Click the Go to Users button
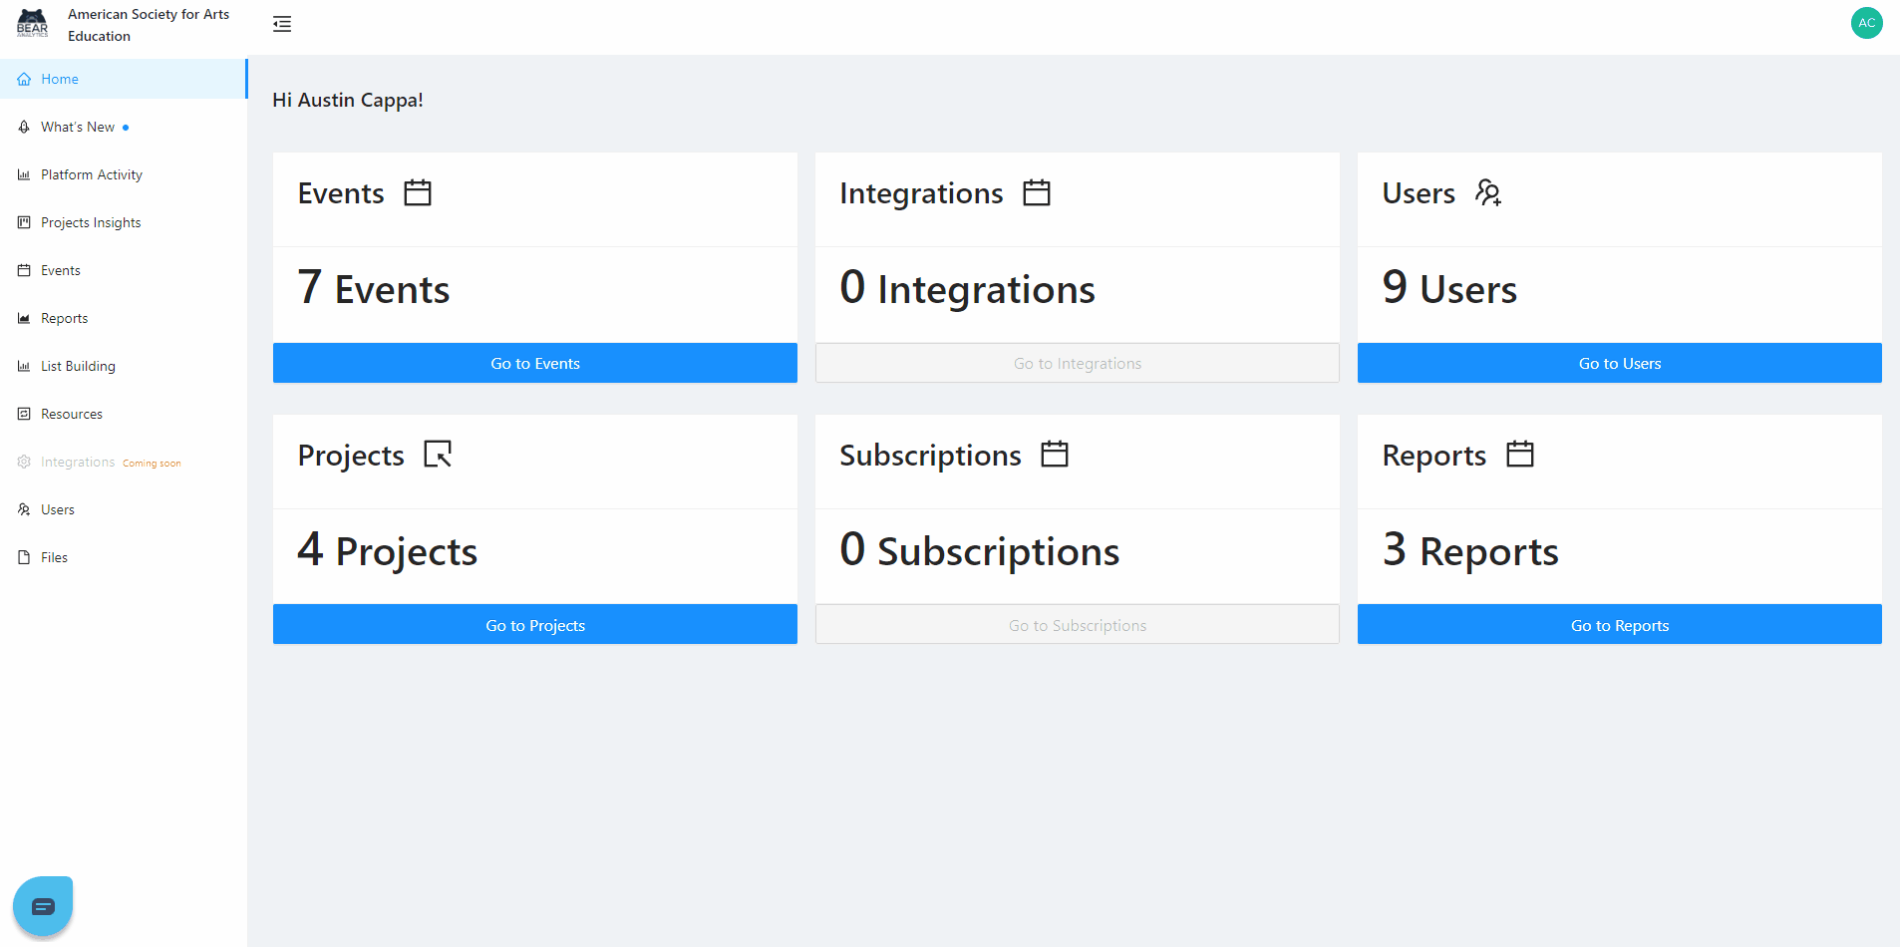Screen dimensions: 1900x947 1620,363
